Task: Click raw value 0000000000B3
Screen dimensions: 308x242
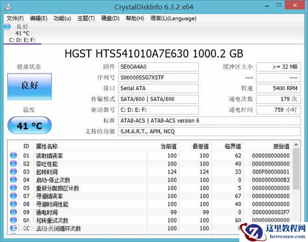Action: (x=271, y=180)
